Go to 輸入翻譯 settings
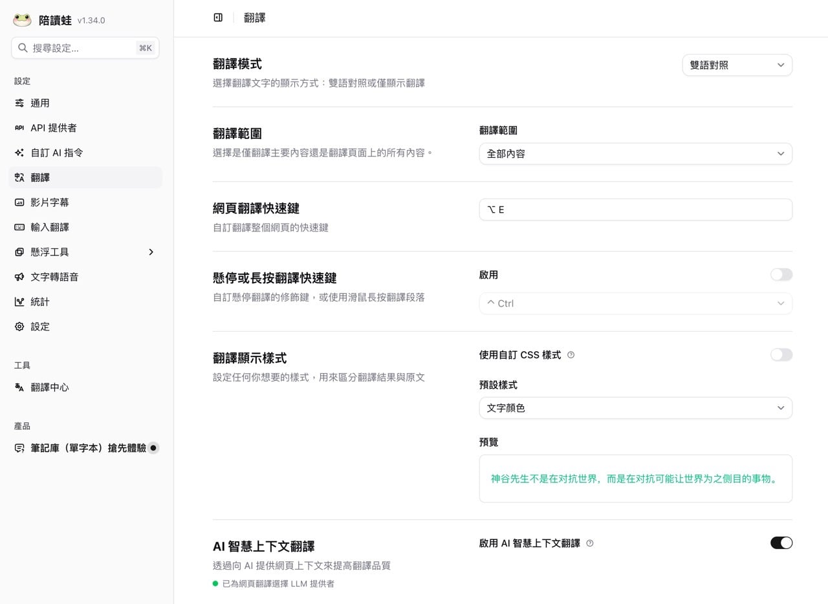The width and height of the screenshot is (828, 604). (85, 227)
